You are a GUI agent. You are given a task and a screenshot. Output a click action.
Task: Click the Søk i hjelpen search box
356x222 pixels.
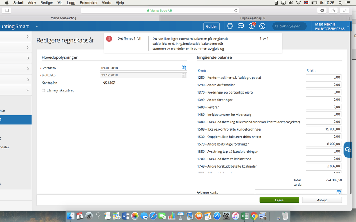(x=290, y=26)
